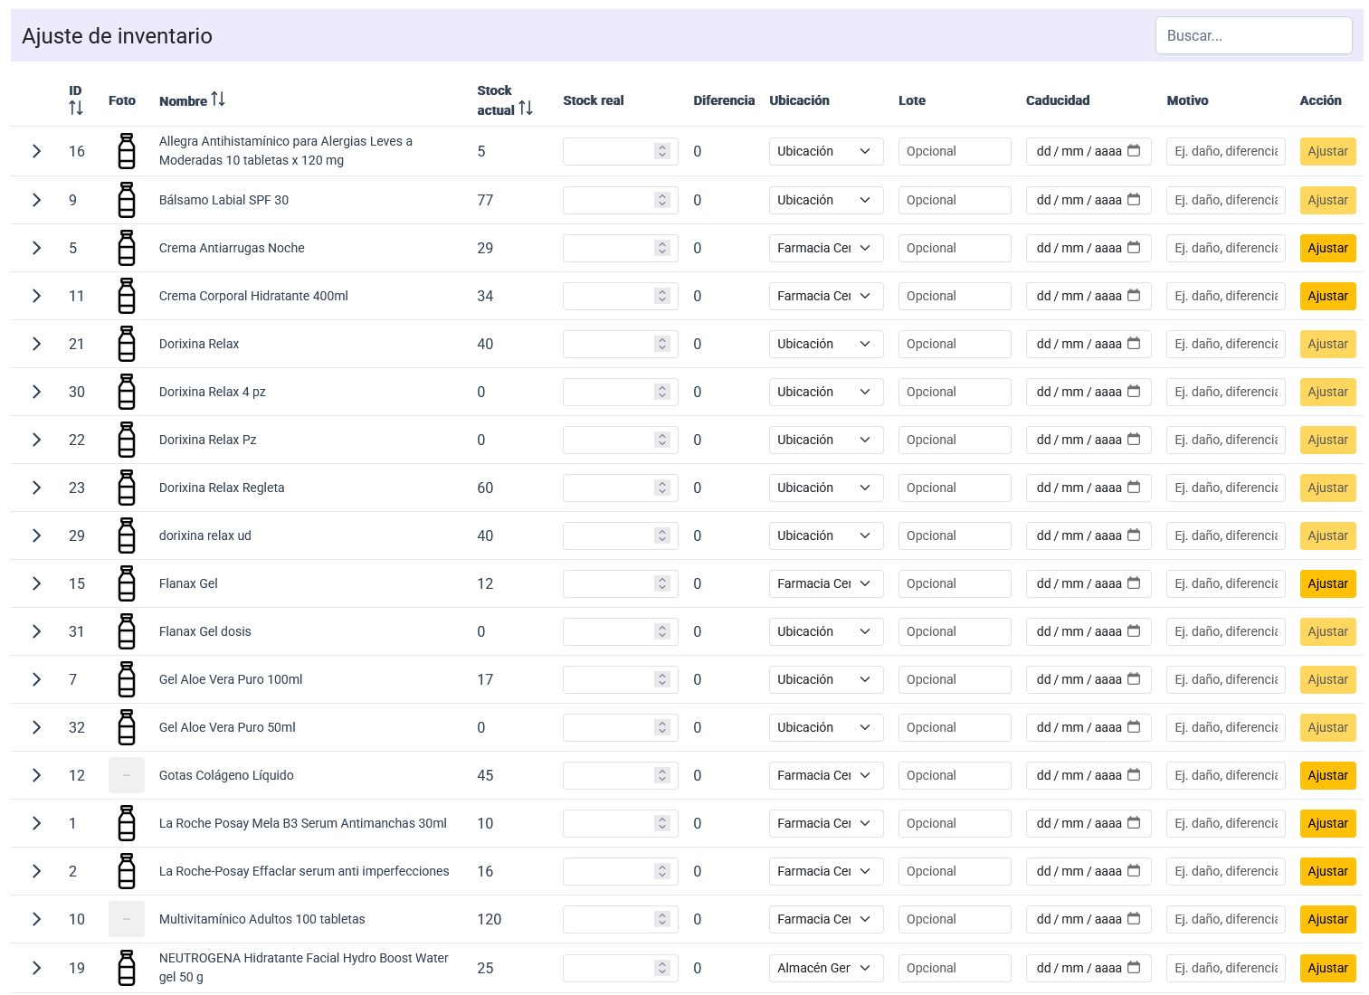
Task: Click bottle photo icon for Dorixina Relax Regleta
Action: point(127,488)
